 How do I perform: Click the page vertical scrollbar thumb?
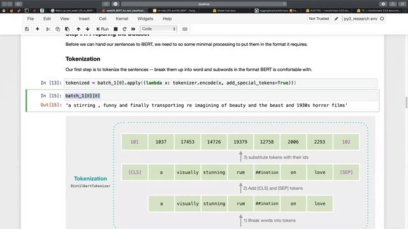click(x=406, y=102)
